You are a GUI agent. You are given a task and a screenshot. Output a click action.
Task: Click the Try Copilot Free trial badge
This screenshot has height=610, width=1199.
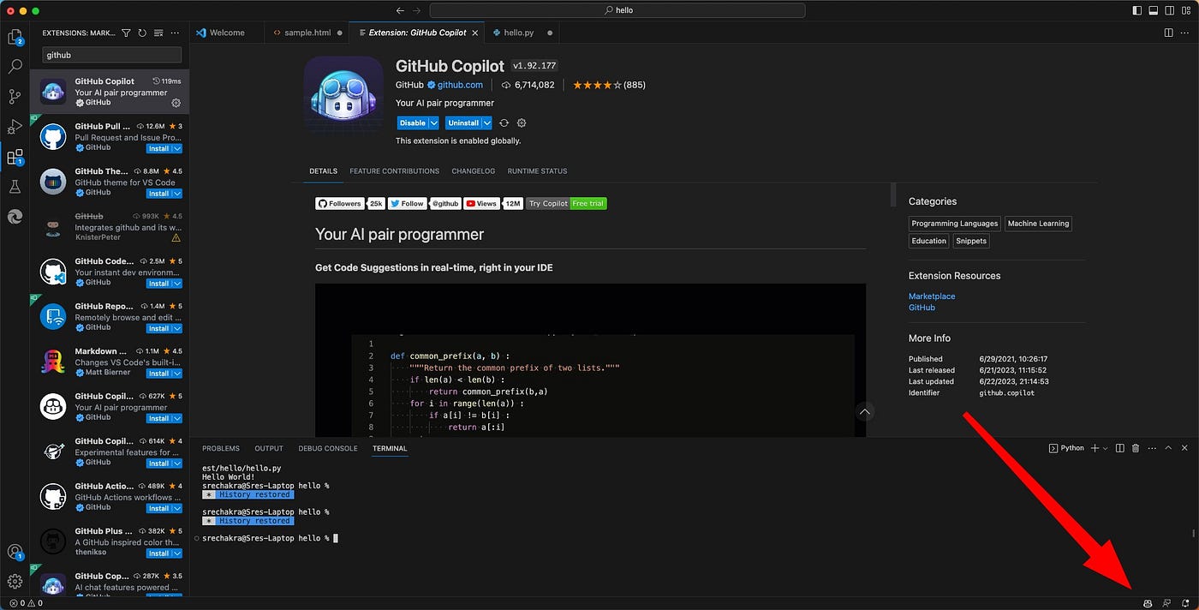(x=566, y=204)
